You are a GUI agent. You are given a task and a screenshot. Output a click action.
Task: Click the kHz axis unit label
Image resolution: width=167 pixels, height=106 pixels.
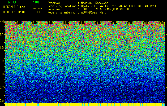2,21
